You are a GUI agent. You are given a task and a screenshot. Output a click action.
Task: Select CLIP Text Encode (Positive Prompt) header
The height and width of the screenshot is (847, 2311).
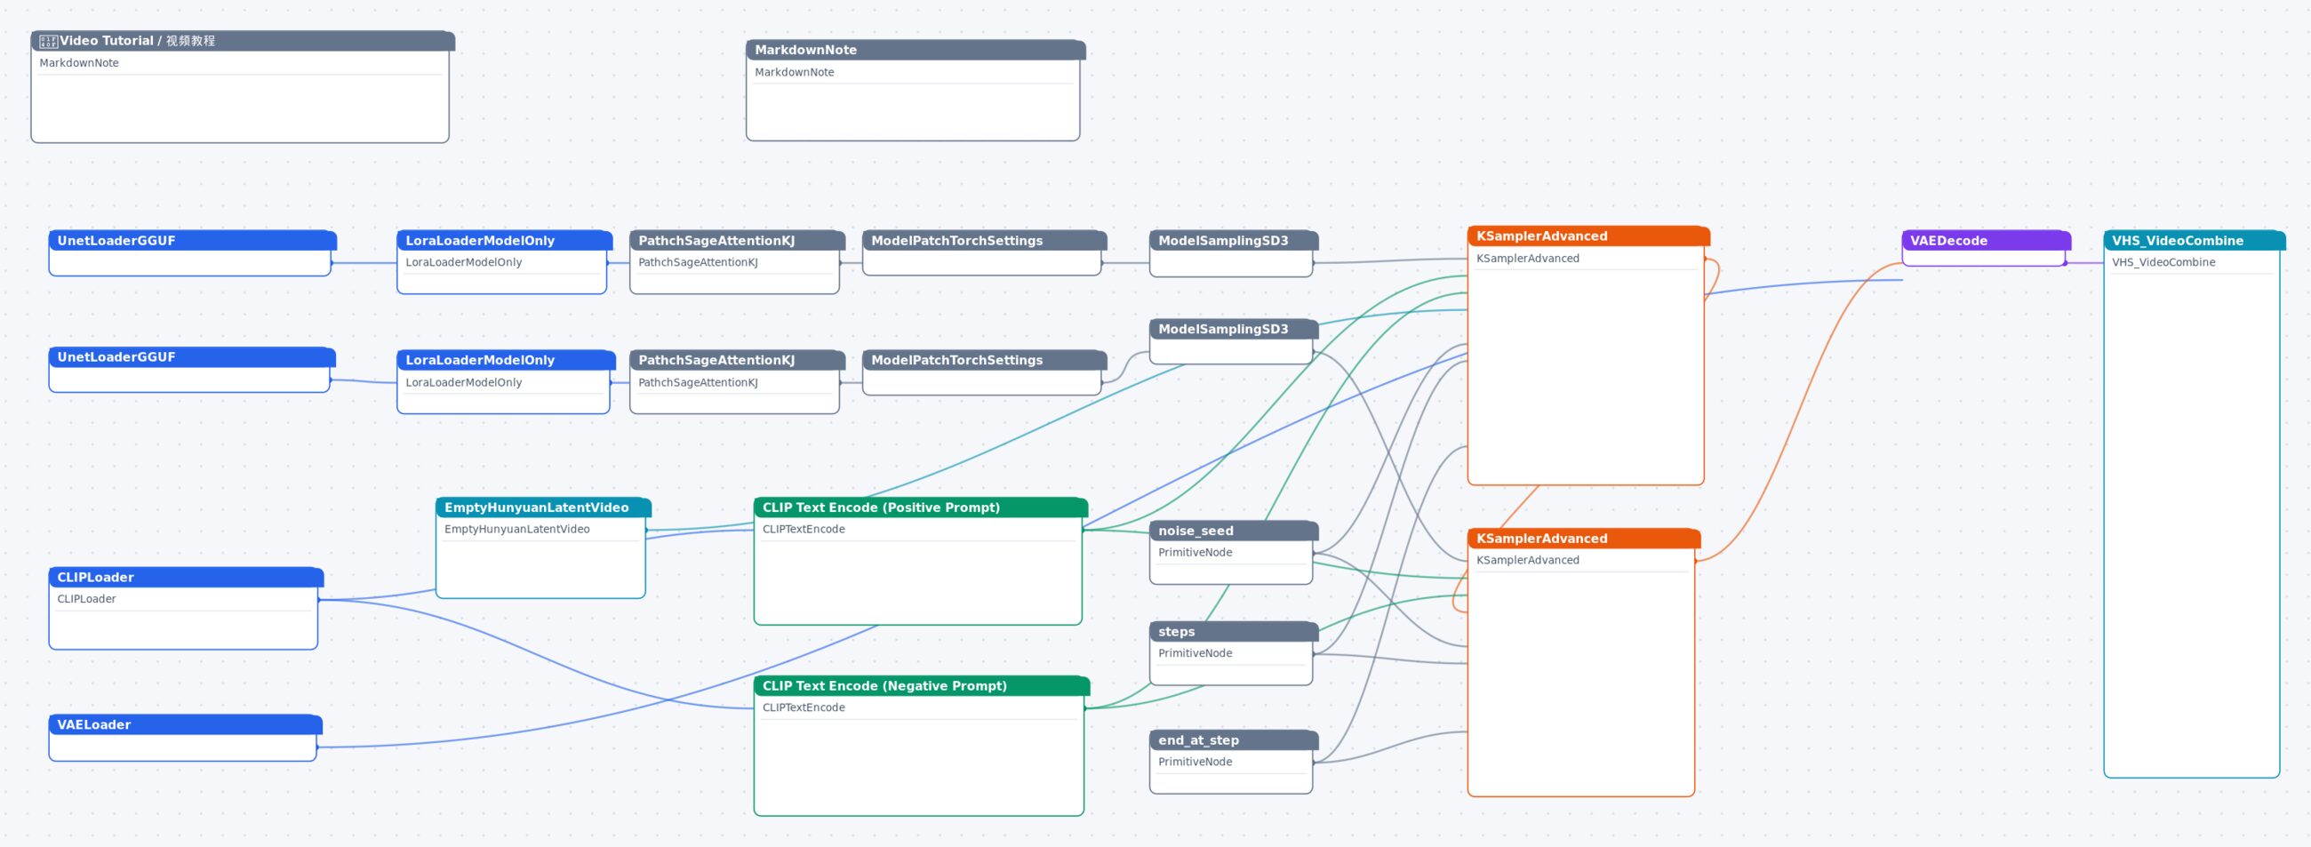(x=921, y=507)
